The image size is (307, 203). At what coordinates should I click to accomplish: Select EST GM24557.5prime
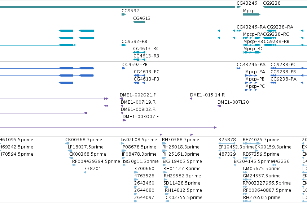(x=247, y=180)
